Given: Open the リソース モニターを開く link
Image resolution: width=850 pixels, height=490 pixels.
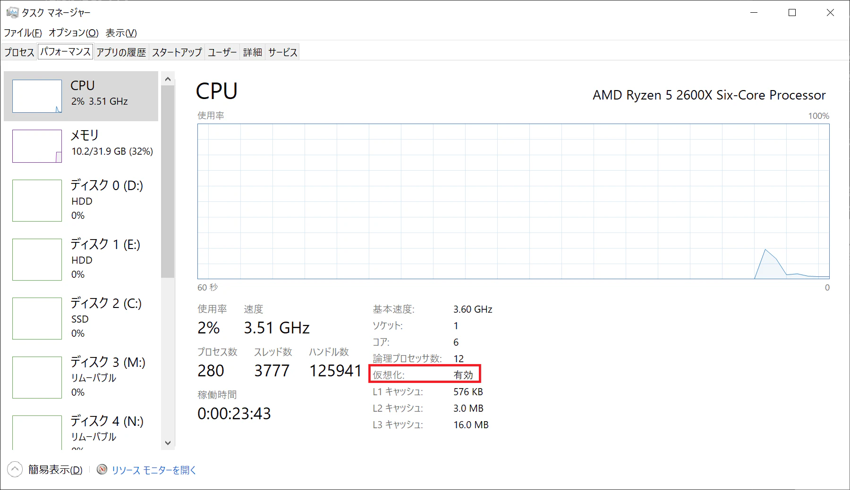Looking at the screenshot, I should (154, 470).
